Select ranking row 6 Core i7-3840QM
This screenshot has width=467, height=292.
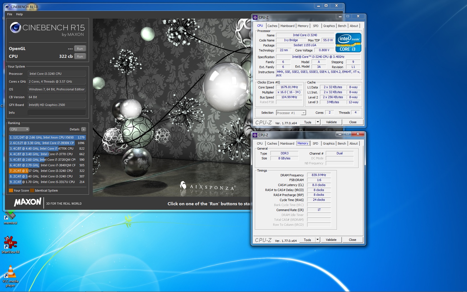47,165
